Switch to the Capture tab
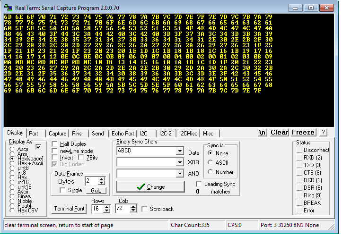 (57, 134)
